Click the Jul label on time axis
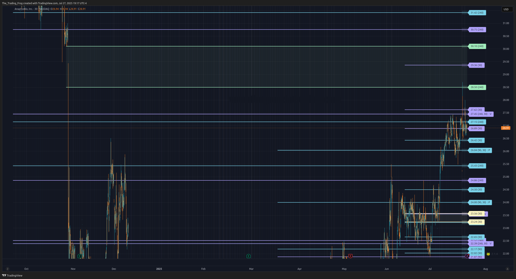 pyautogui.click(x=430, y=269)
